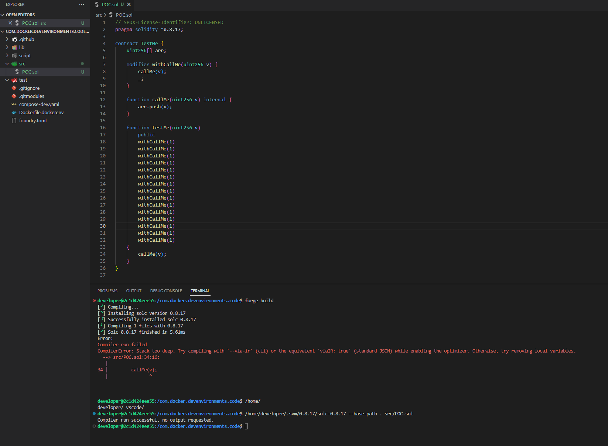
Task: Collapse the src folder in Explorer
Action: pos(7,64)
